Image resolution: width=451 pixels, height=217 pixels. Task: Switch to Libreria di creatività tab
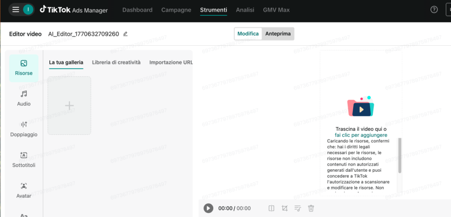coord(116,62)
